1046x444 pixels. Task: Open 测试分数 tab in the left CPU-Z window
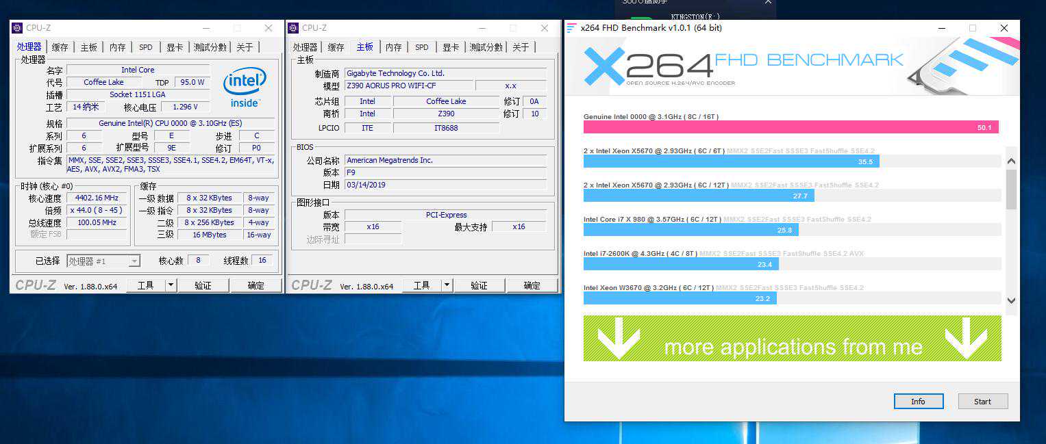click(210, 47)
